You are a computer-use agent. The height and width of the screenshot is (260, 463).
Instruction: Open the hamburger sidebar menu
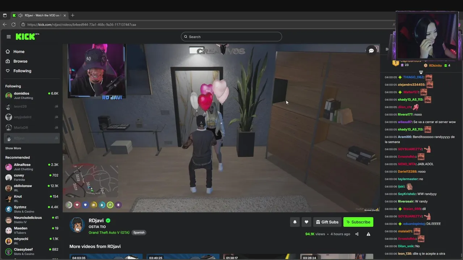[x=9, y=36]
